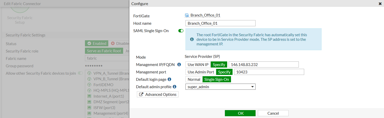Cancel the Configure dialog
The width and height of the screenshot is (384, 118).
click(x=273, y=113)
